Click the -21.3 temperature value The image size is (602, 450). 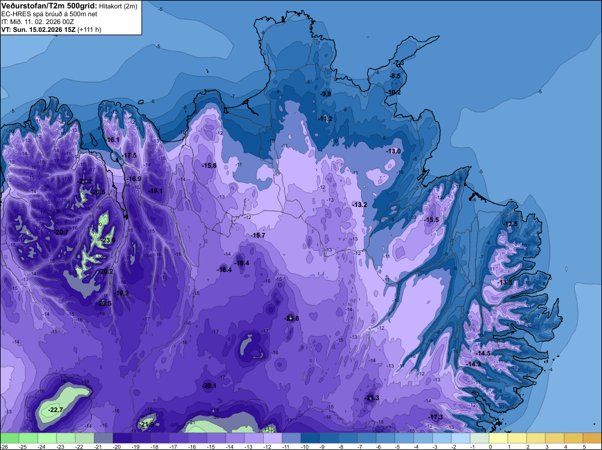tap(371, 398)
